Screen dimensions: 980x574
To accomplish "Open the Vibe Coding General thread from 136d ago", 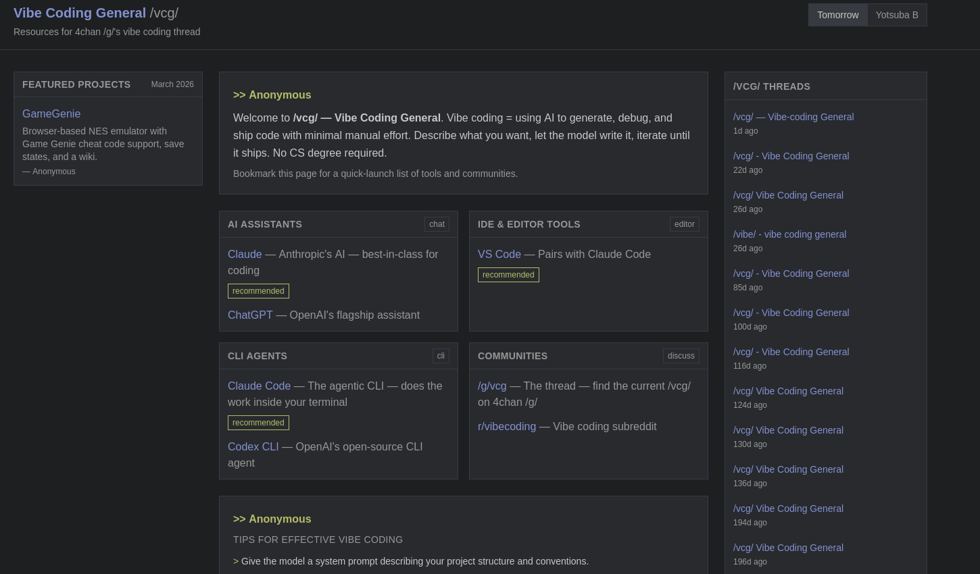I will (788, 469).
